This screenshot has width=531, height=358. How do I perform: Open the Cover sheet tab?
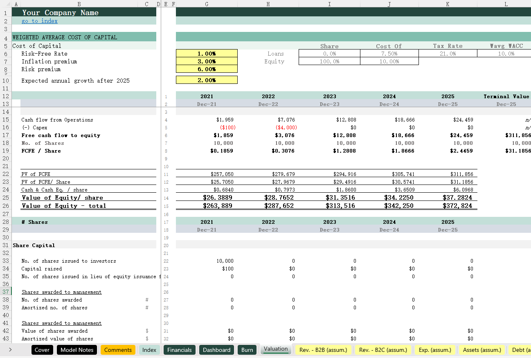[x=42, y=350]
